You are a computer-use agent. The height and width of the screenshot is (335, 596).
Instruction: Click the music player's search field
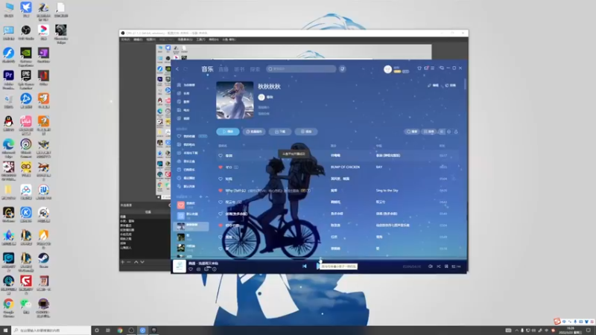[301, 68]
